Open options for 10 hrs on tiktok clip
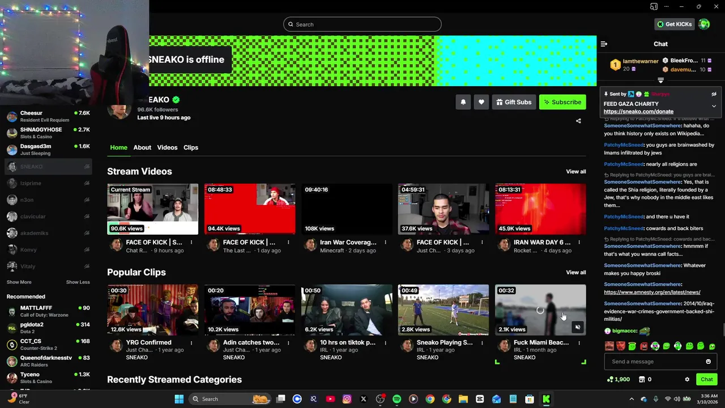 click(x=385, y=343)
